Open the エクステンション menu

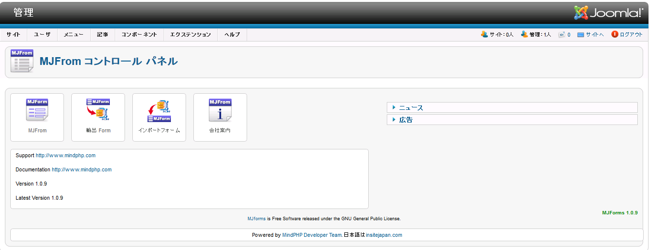pyautogui.click(x=190, y=35)
